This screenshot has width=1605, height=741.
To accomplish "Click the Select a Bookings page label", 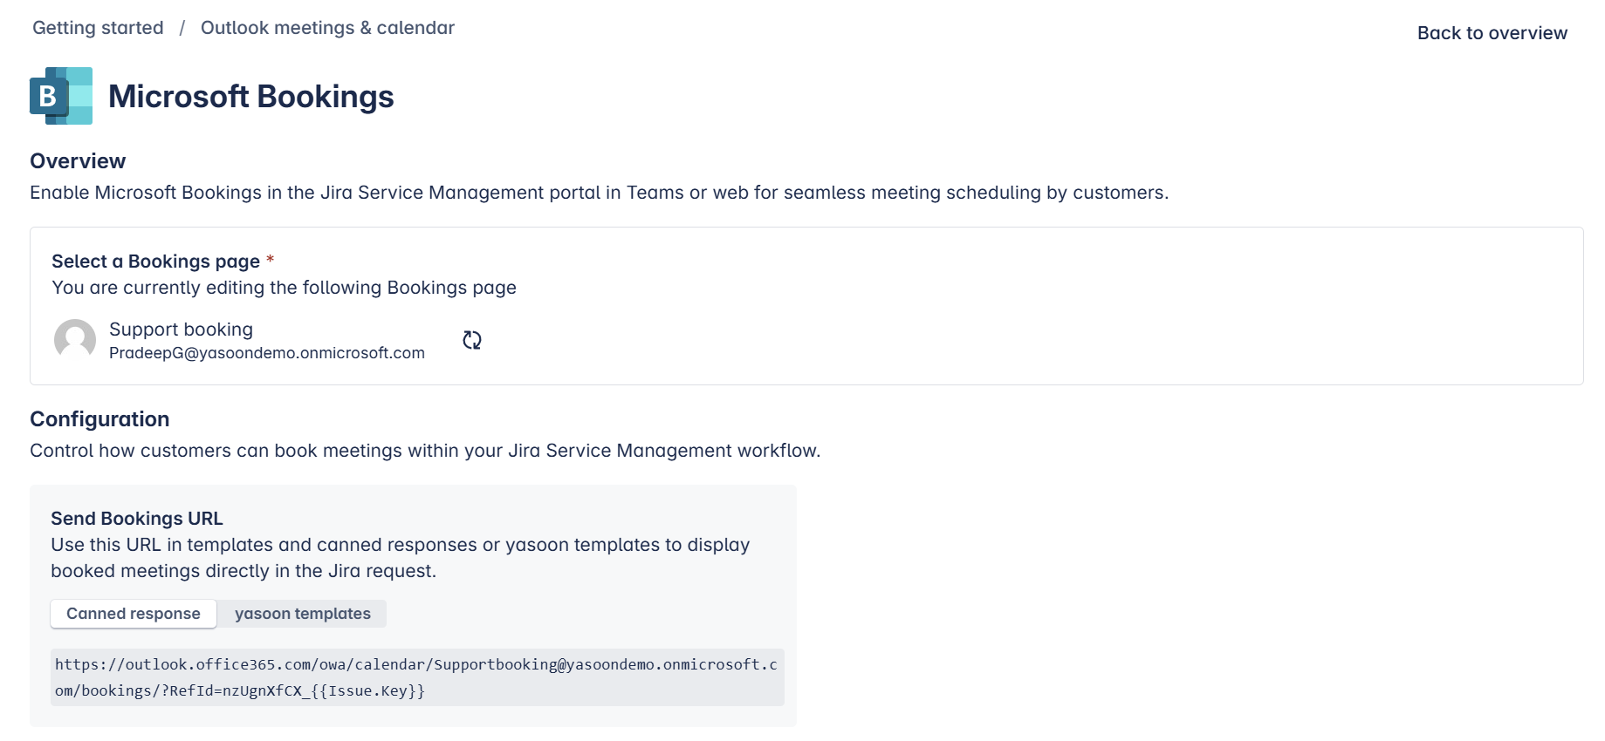I will pos(155,262).
